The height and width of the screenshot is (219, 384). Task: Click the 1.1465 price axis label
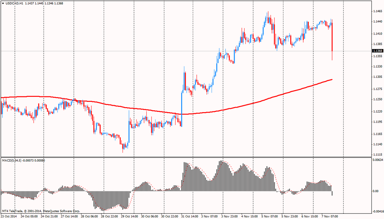click(377, 11)
